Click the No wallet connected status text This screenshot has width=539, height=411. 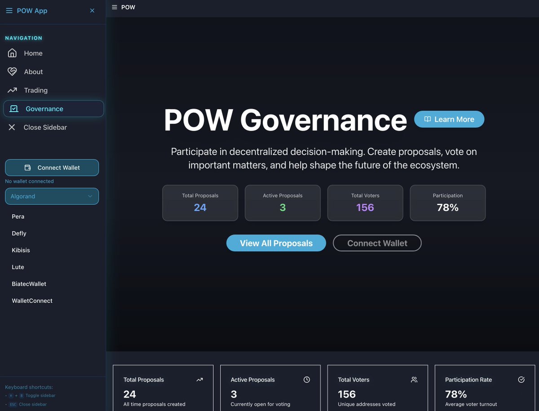click(29, 181)
